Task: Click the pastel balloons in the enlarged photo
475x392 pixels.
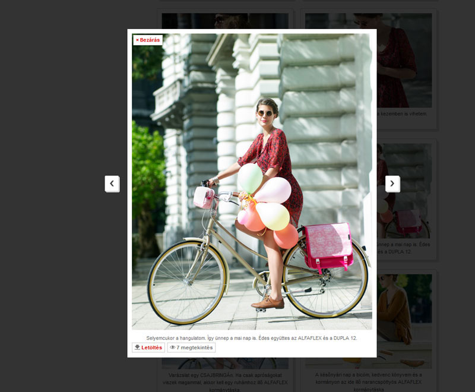Action: 267,202
